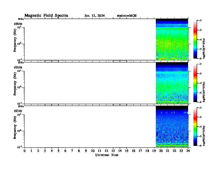Click the dD/dt panel color scale bar

point(195,83)
